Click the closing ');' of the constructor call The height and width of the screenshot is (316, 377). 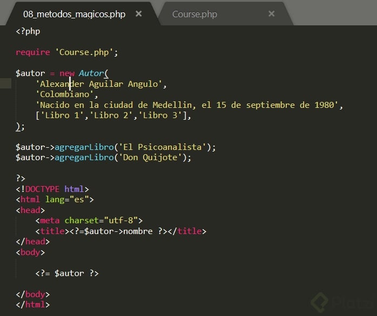point(20,127)
